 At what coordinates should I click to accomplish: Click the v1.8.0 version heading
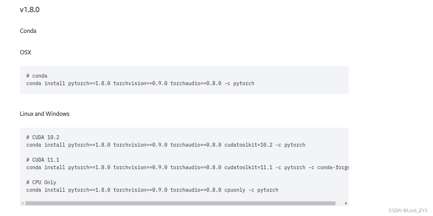[30, 10]
